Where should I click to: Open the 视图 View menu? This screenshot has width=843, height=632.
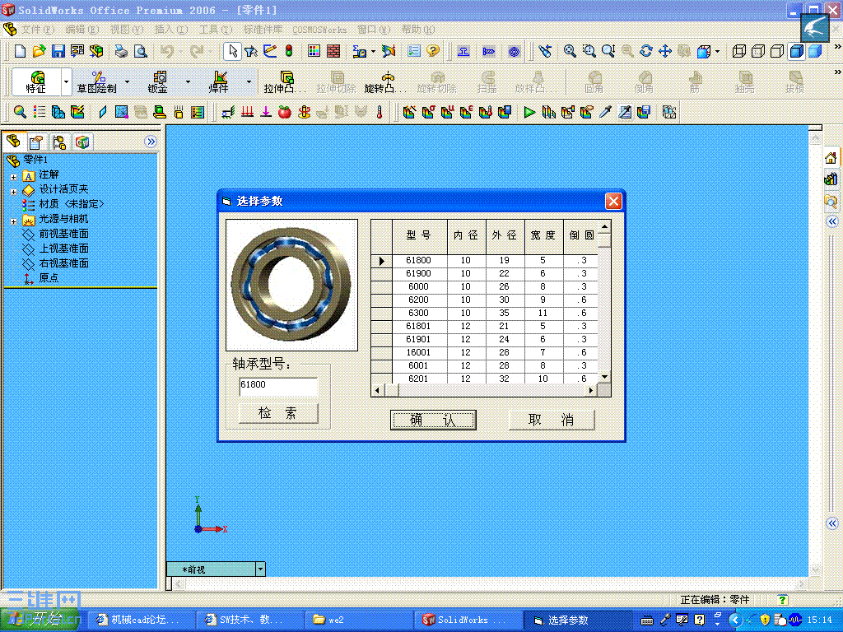click(x=126, y=30)
